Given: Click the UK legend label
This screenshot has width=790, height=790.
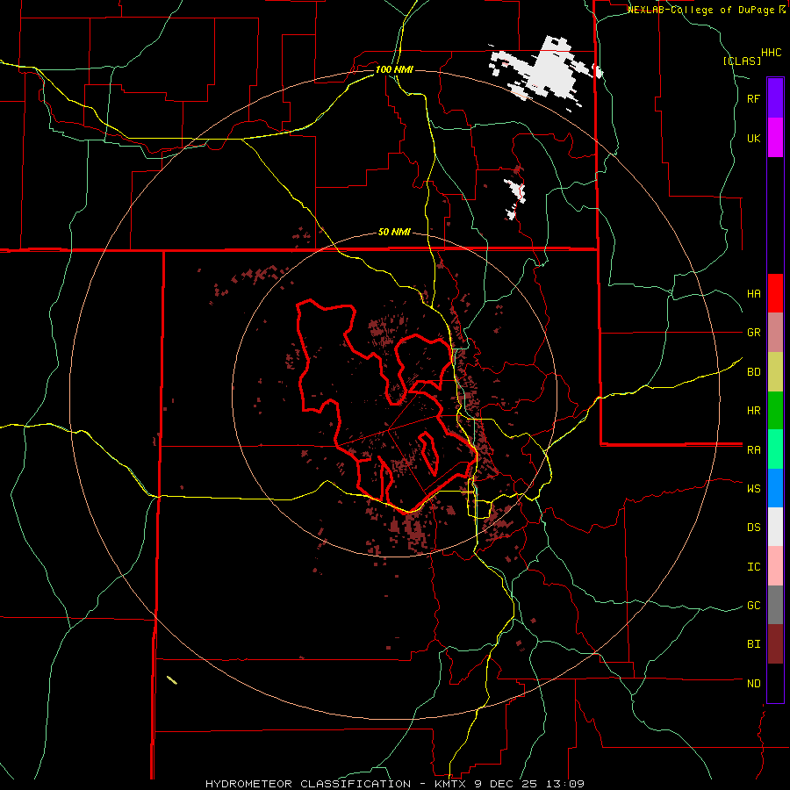Looking at the screenshot, I should click(753, 138).
